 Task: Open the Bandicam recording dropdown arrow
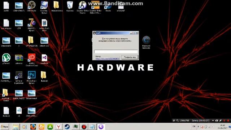[x=213, y=121]
